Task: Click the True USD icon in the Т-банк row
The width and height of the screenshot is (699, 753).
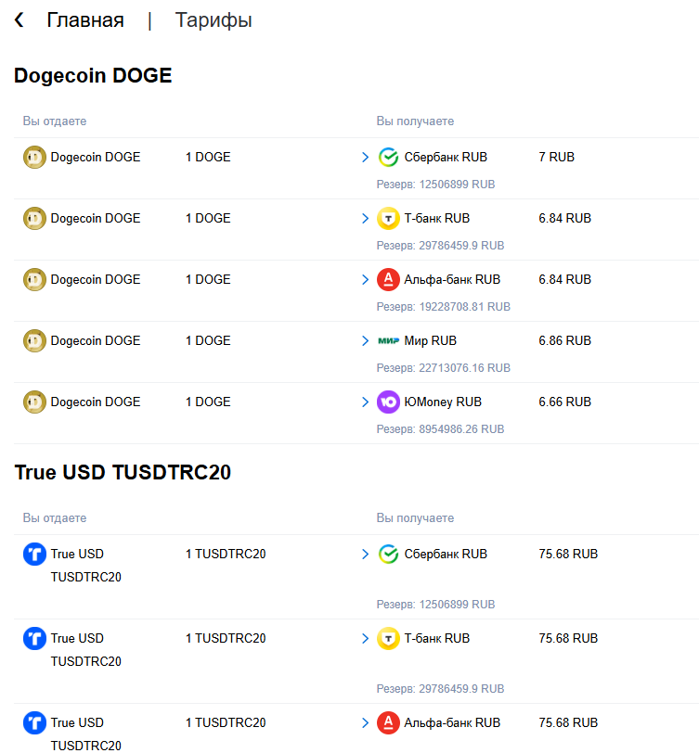Action: tap(34, 638)
